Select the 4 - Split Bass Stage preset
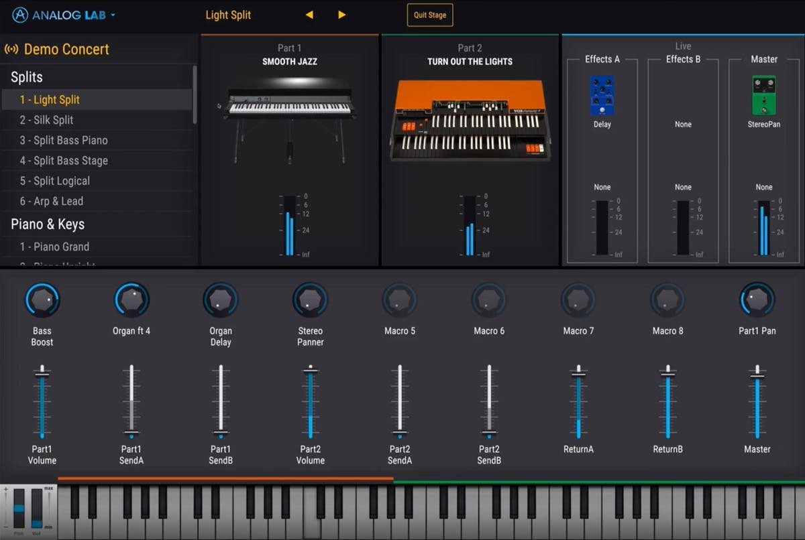Image resolution: width=805 pixels, height=540 pixels. click(x=97, y=161)
